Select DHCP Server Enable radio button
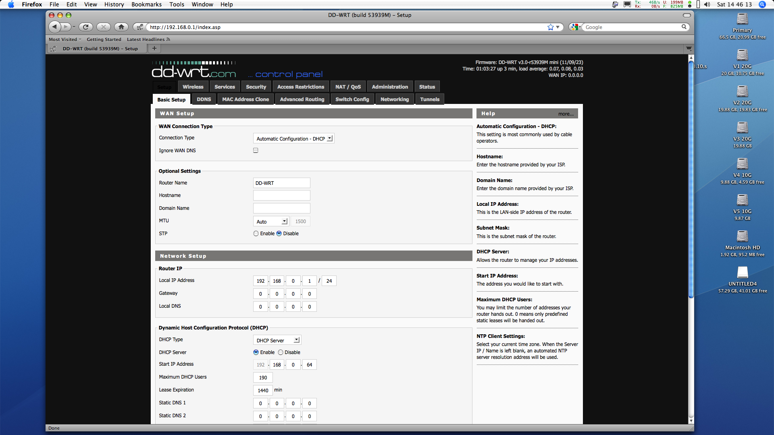Image resolution: width=774 pixels, height=435 pixels. click(256, 352)
